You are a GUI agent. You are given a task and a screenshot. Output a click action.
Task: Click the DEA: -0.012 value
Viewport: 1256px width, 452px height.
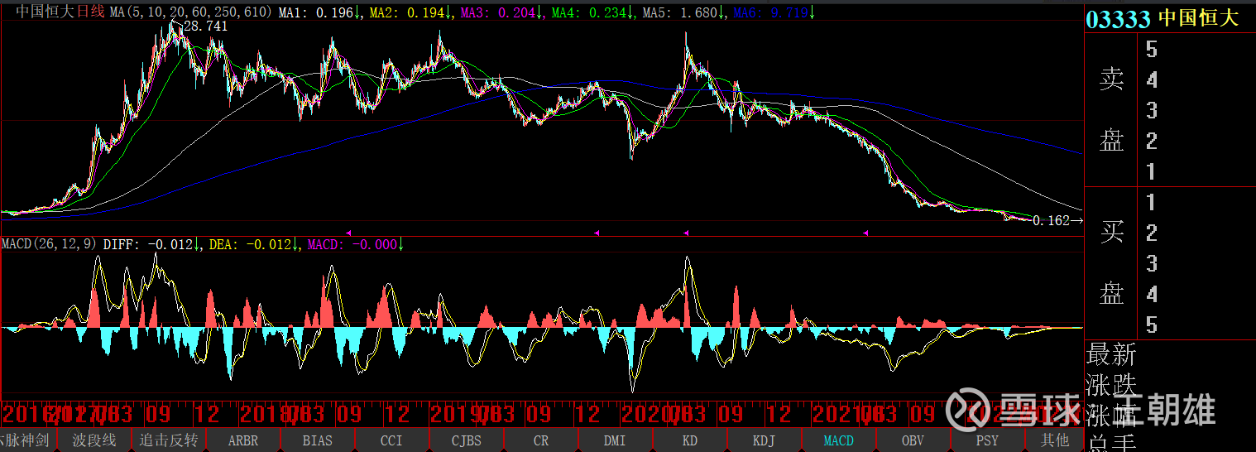click(255, 244)
